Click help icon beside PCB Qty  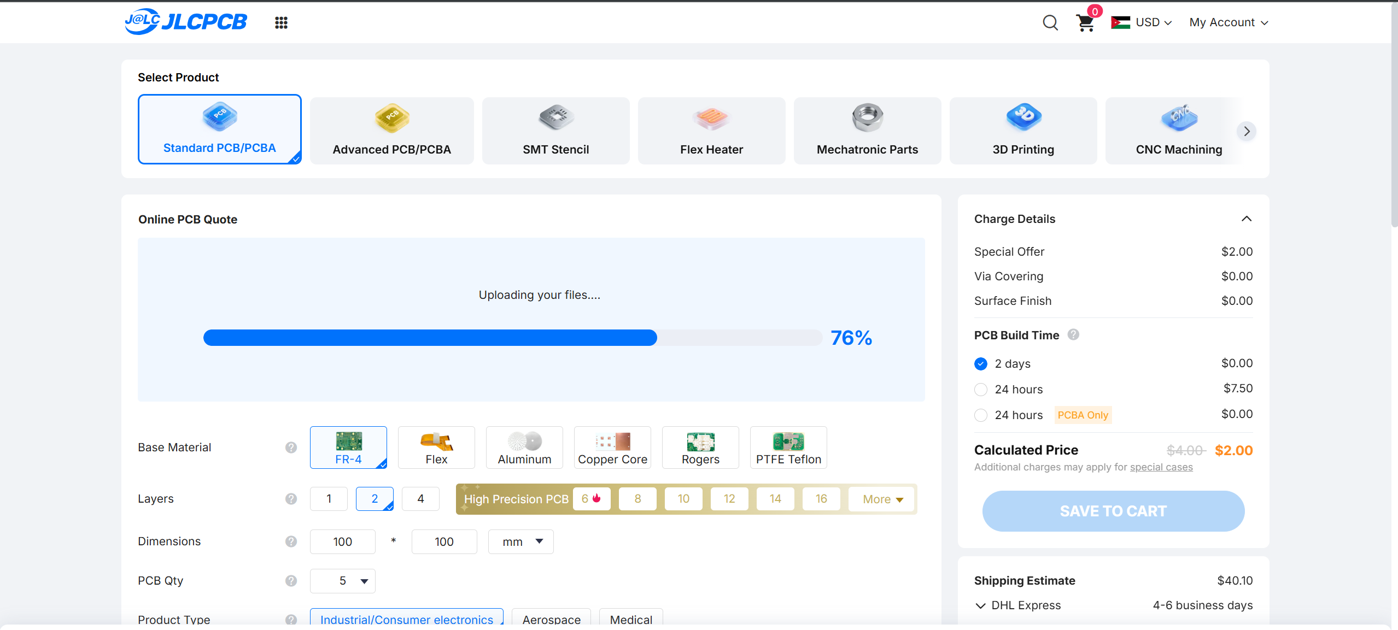coord(291,581)
